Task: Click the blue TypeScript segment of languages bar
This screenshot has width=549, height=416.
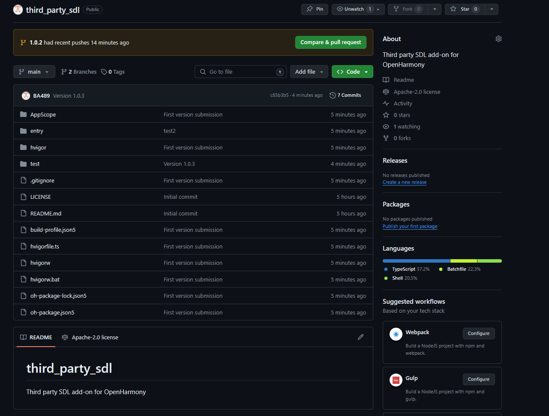Action: [x=416, y=261]
